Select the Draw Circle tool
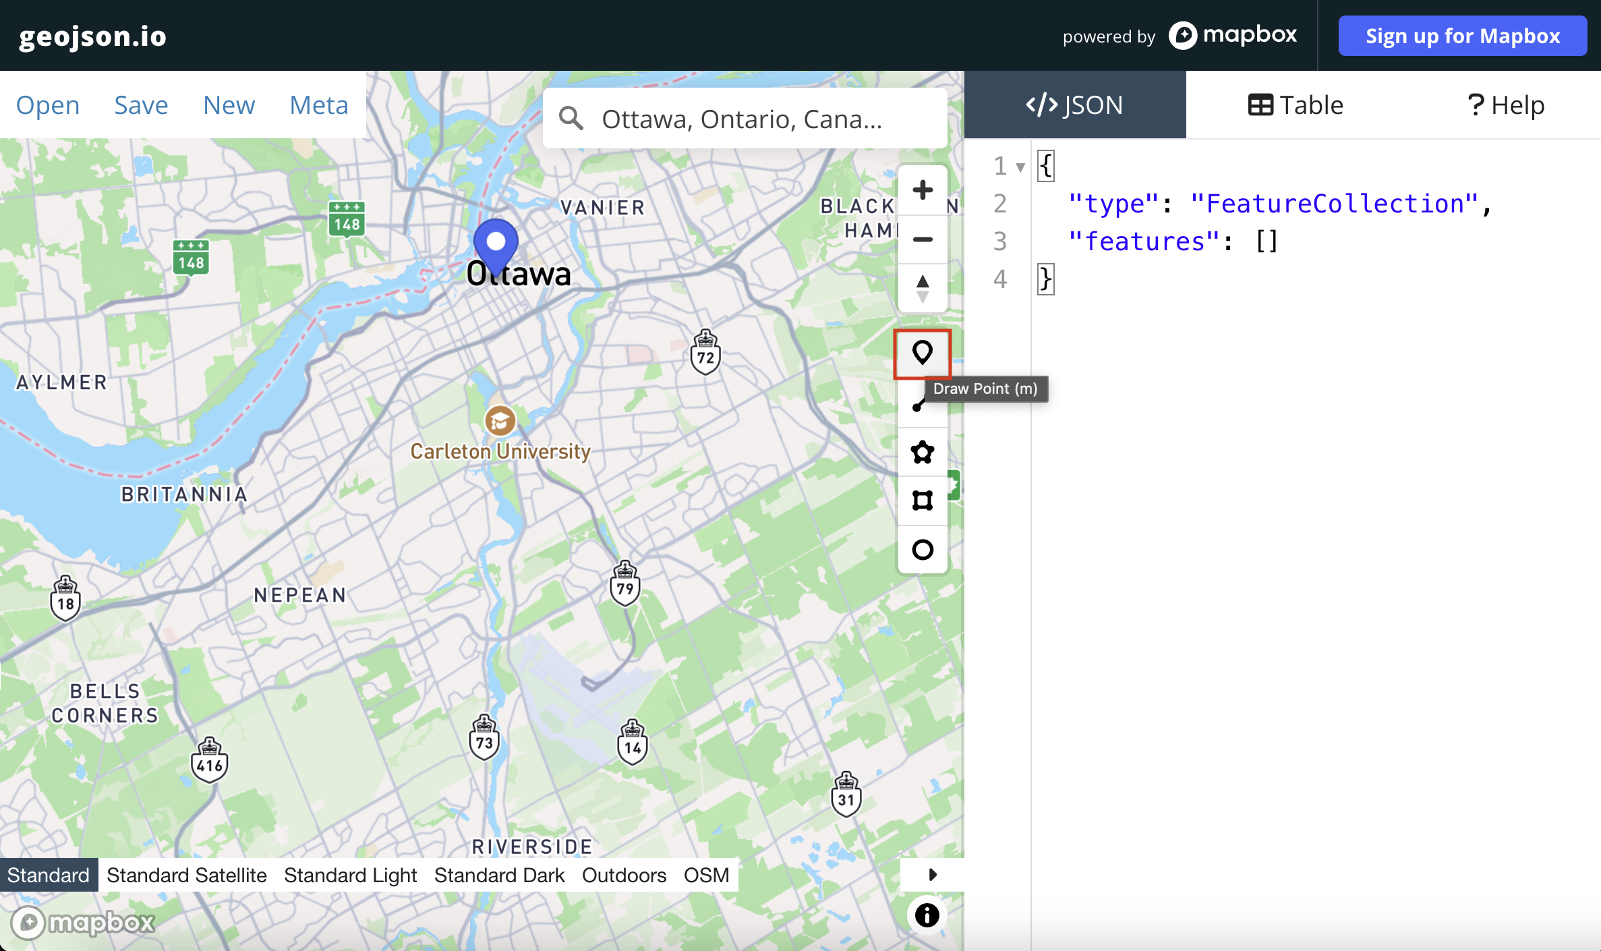The height and width of the screenshot is (951, 1601). (922, 550)
